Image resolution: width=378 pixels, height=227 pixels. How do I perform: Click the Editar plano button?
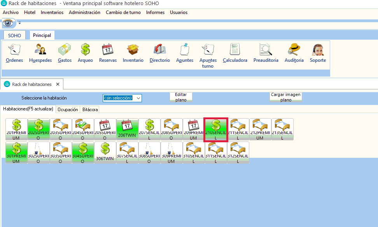pos(181,97)
